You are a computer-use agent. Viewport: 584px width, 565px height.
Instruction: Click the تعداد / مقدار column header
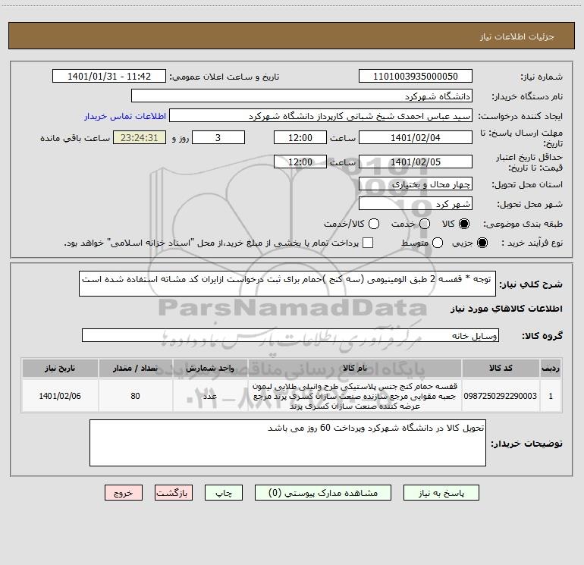click(135, 368)
